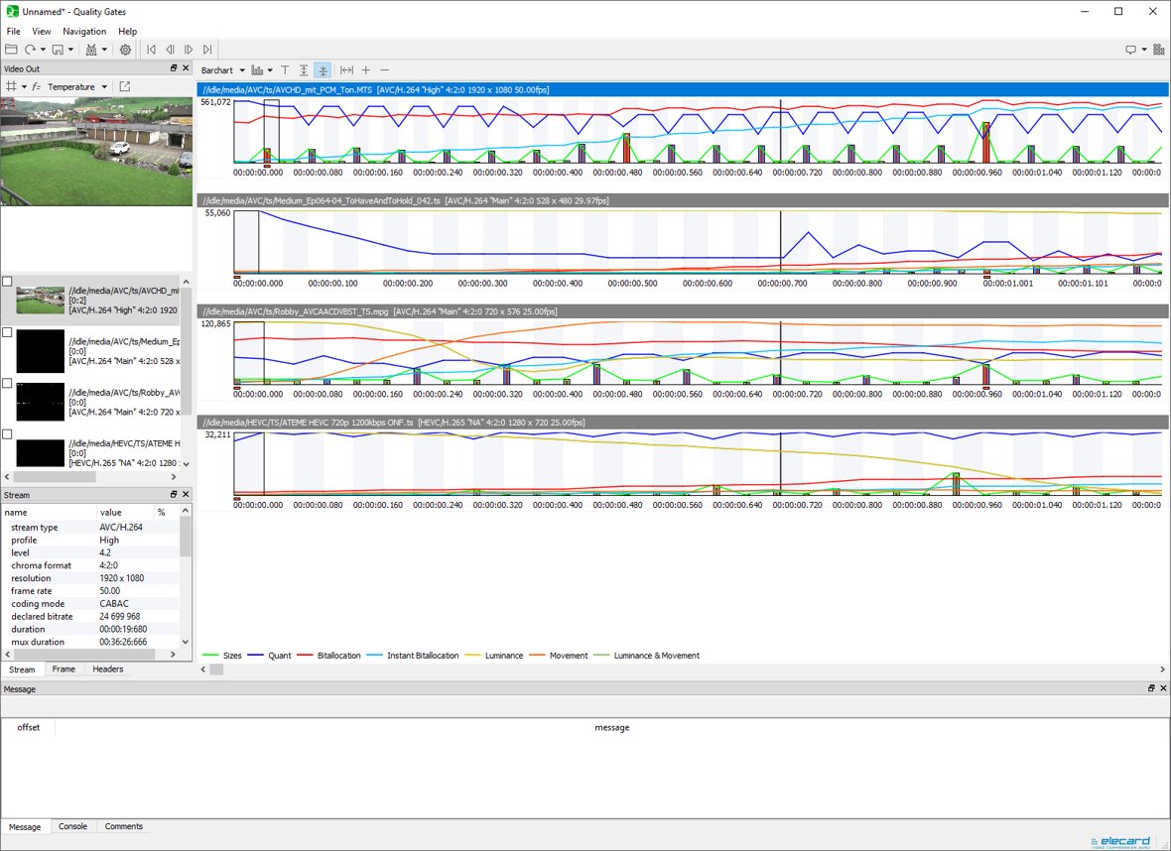Image resolution: width=1171 pixels, height=851 pixels.
Task: Toggle chart text labels with the T icon
Action: (x=285, y=70)
